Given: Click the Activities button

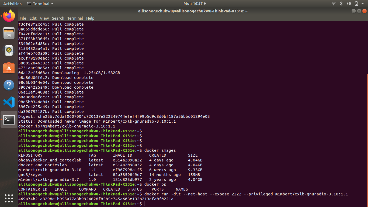Looking at the screenshot, I should (x=12, y=4).
